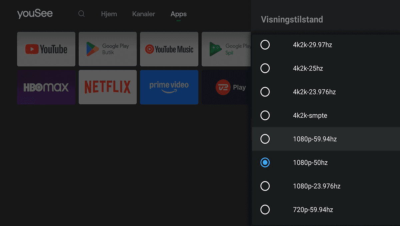Click the selected 1080p-50hz radio button

click(x=265, y=162)
